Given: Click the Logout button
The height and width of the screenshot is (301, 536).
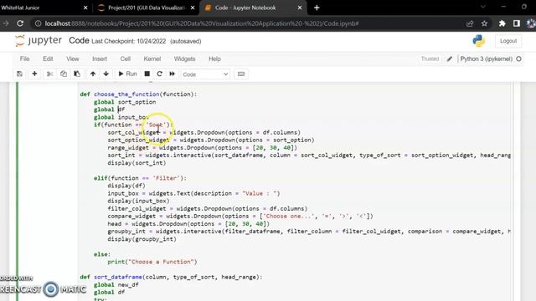Looking at the screenshot, I should click(x=508, y=41).
